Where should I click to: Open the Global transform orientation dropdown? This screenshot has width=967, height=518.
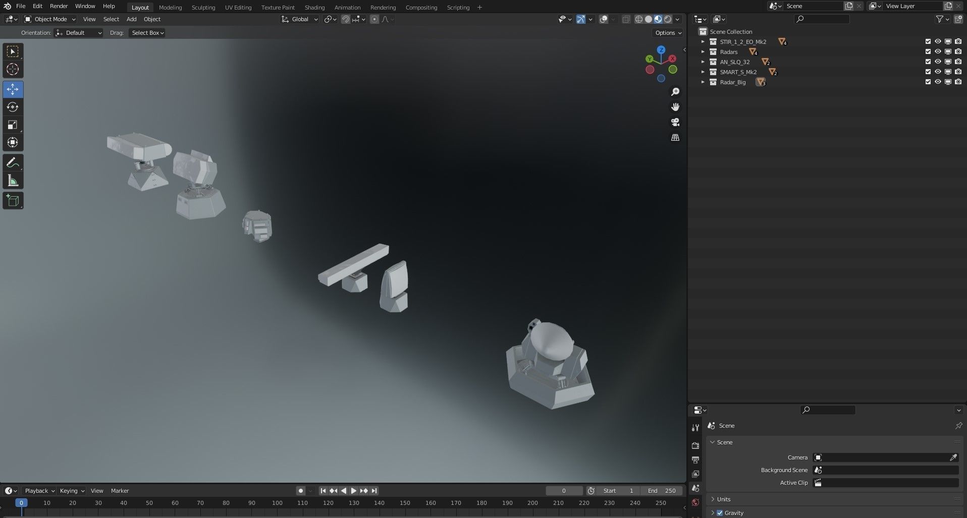pyautogui.click(x=300, y=19)
